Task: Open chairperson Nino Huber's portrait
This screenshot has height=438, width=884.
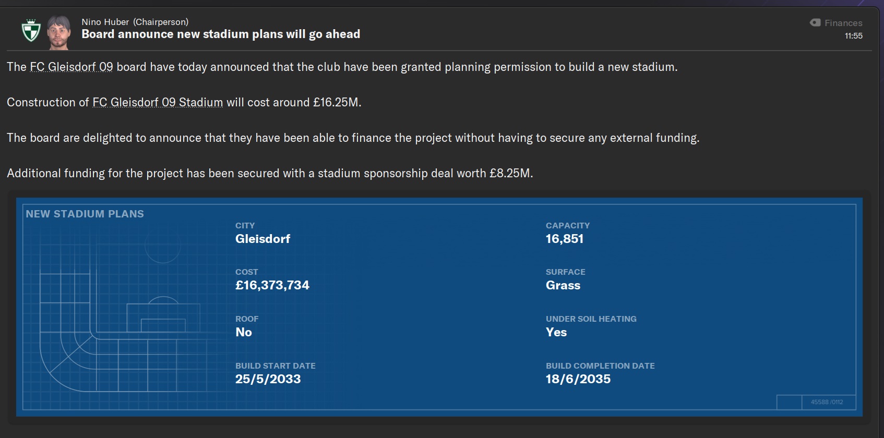Action: point(58,32)
